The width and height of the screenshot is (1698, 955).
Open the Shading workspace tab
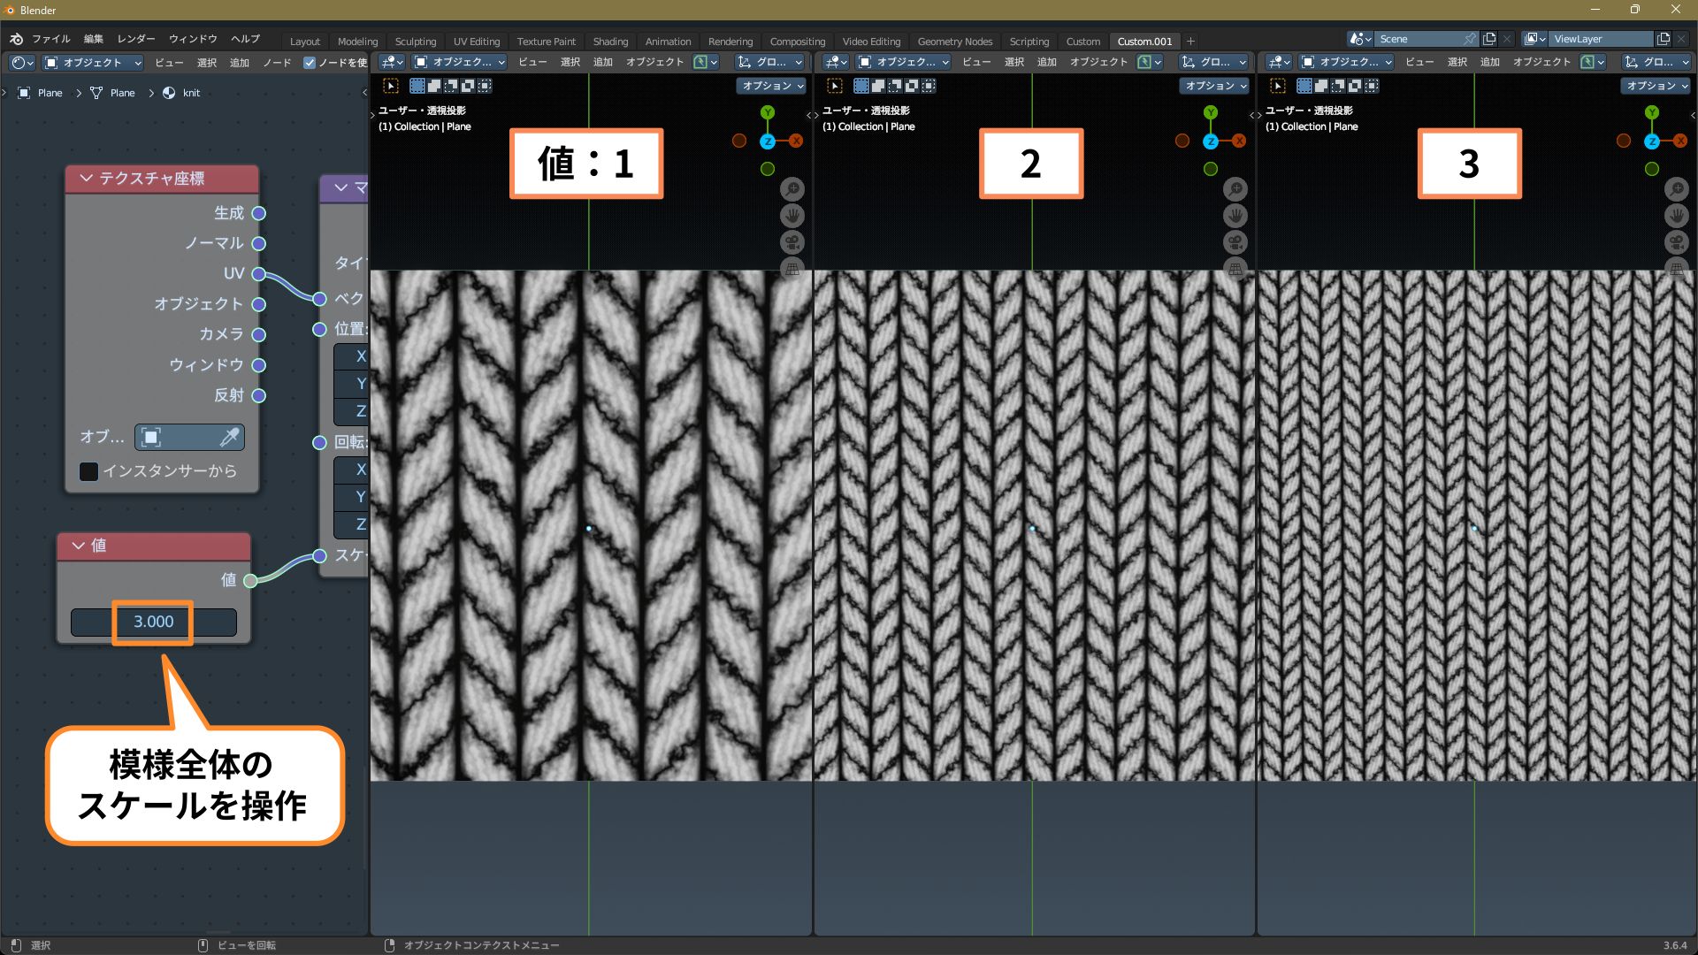609,42
